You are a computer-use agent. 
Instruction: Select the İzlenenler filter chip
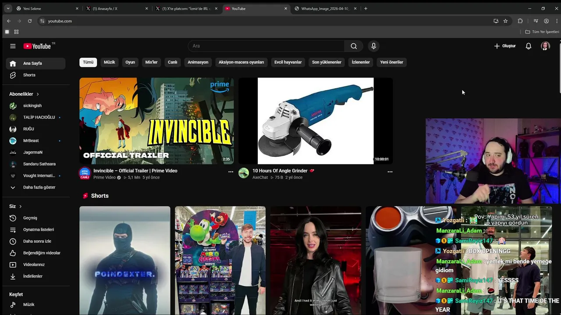(361, 62)
